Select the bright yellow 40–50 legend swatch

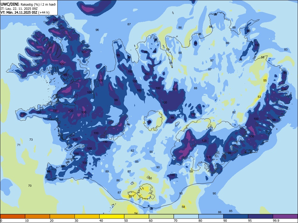coord(112,216)
